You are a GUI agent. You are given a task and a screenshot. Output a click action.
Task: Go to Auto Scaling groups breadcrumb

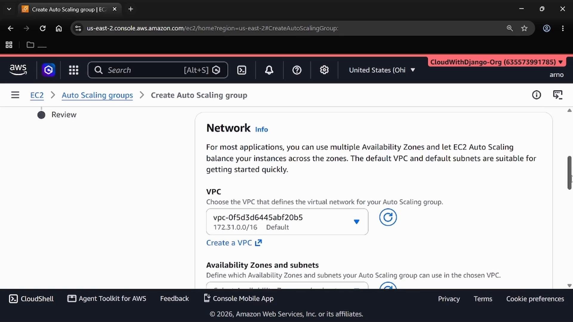point(97,95)
